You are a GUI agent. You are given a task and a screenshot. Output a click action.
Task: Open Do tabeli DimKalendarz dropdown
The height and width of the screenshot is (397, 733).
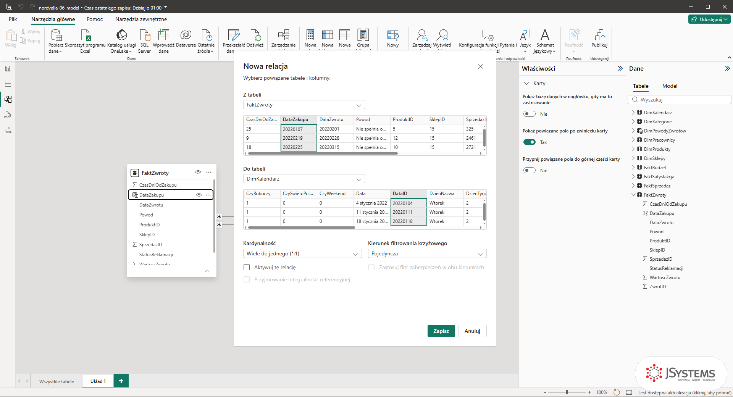pyautogui.click(x=304, y=179)
